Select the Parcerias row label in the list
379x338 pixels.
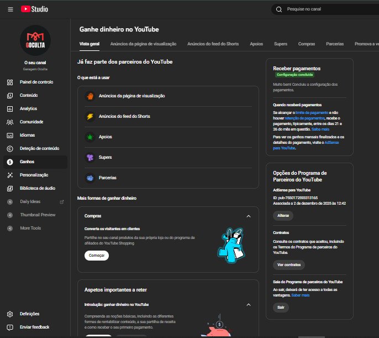tap(108, 178)
